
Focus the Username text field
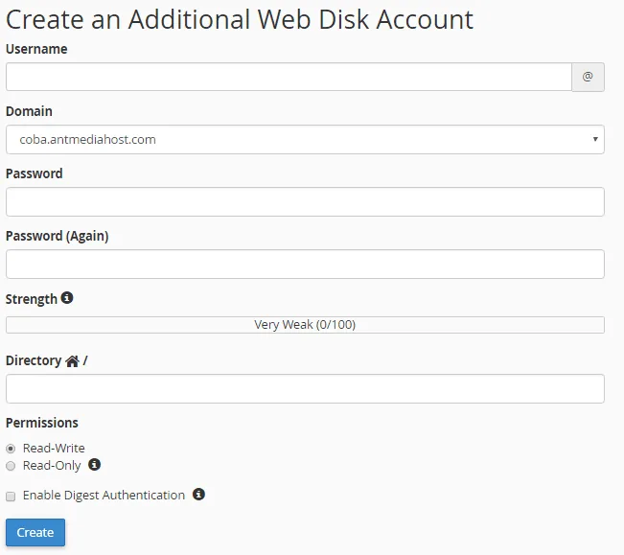pyautogui.click(x=289, y=78)
